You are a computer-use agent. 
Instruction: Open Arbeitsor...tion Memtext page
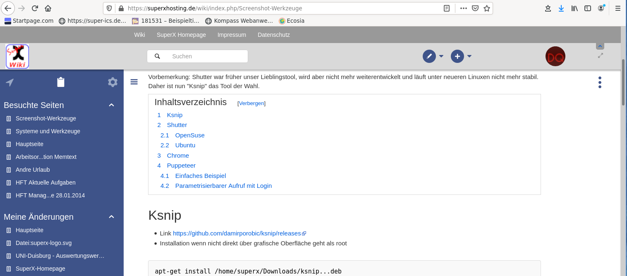(x=46, y=157)
